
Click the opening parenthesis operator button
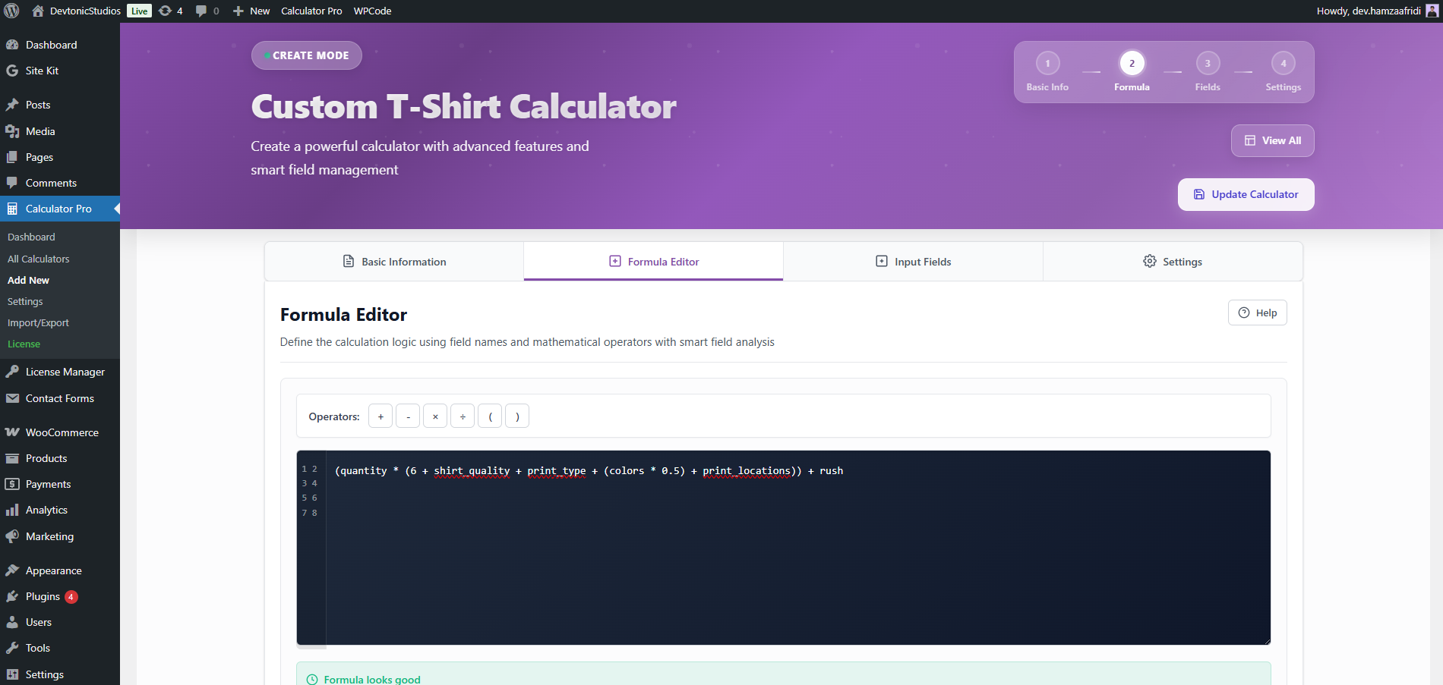490,416
